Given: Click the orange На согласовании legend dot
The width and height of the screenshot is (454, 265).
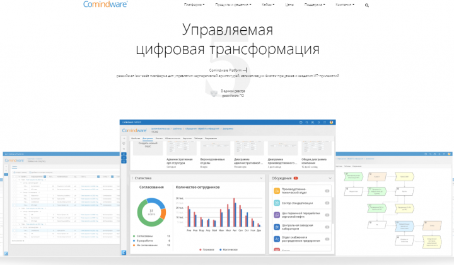Looking at the screenshot, I should tap(134, 245).
